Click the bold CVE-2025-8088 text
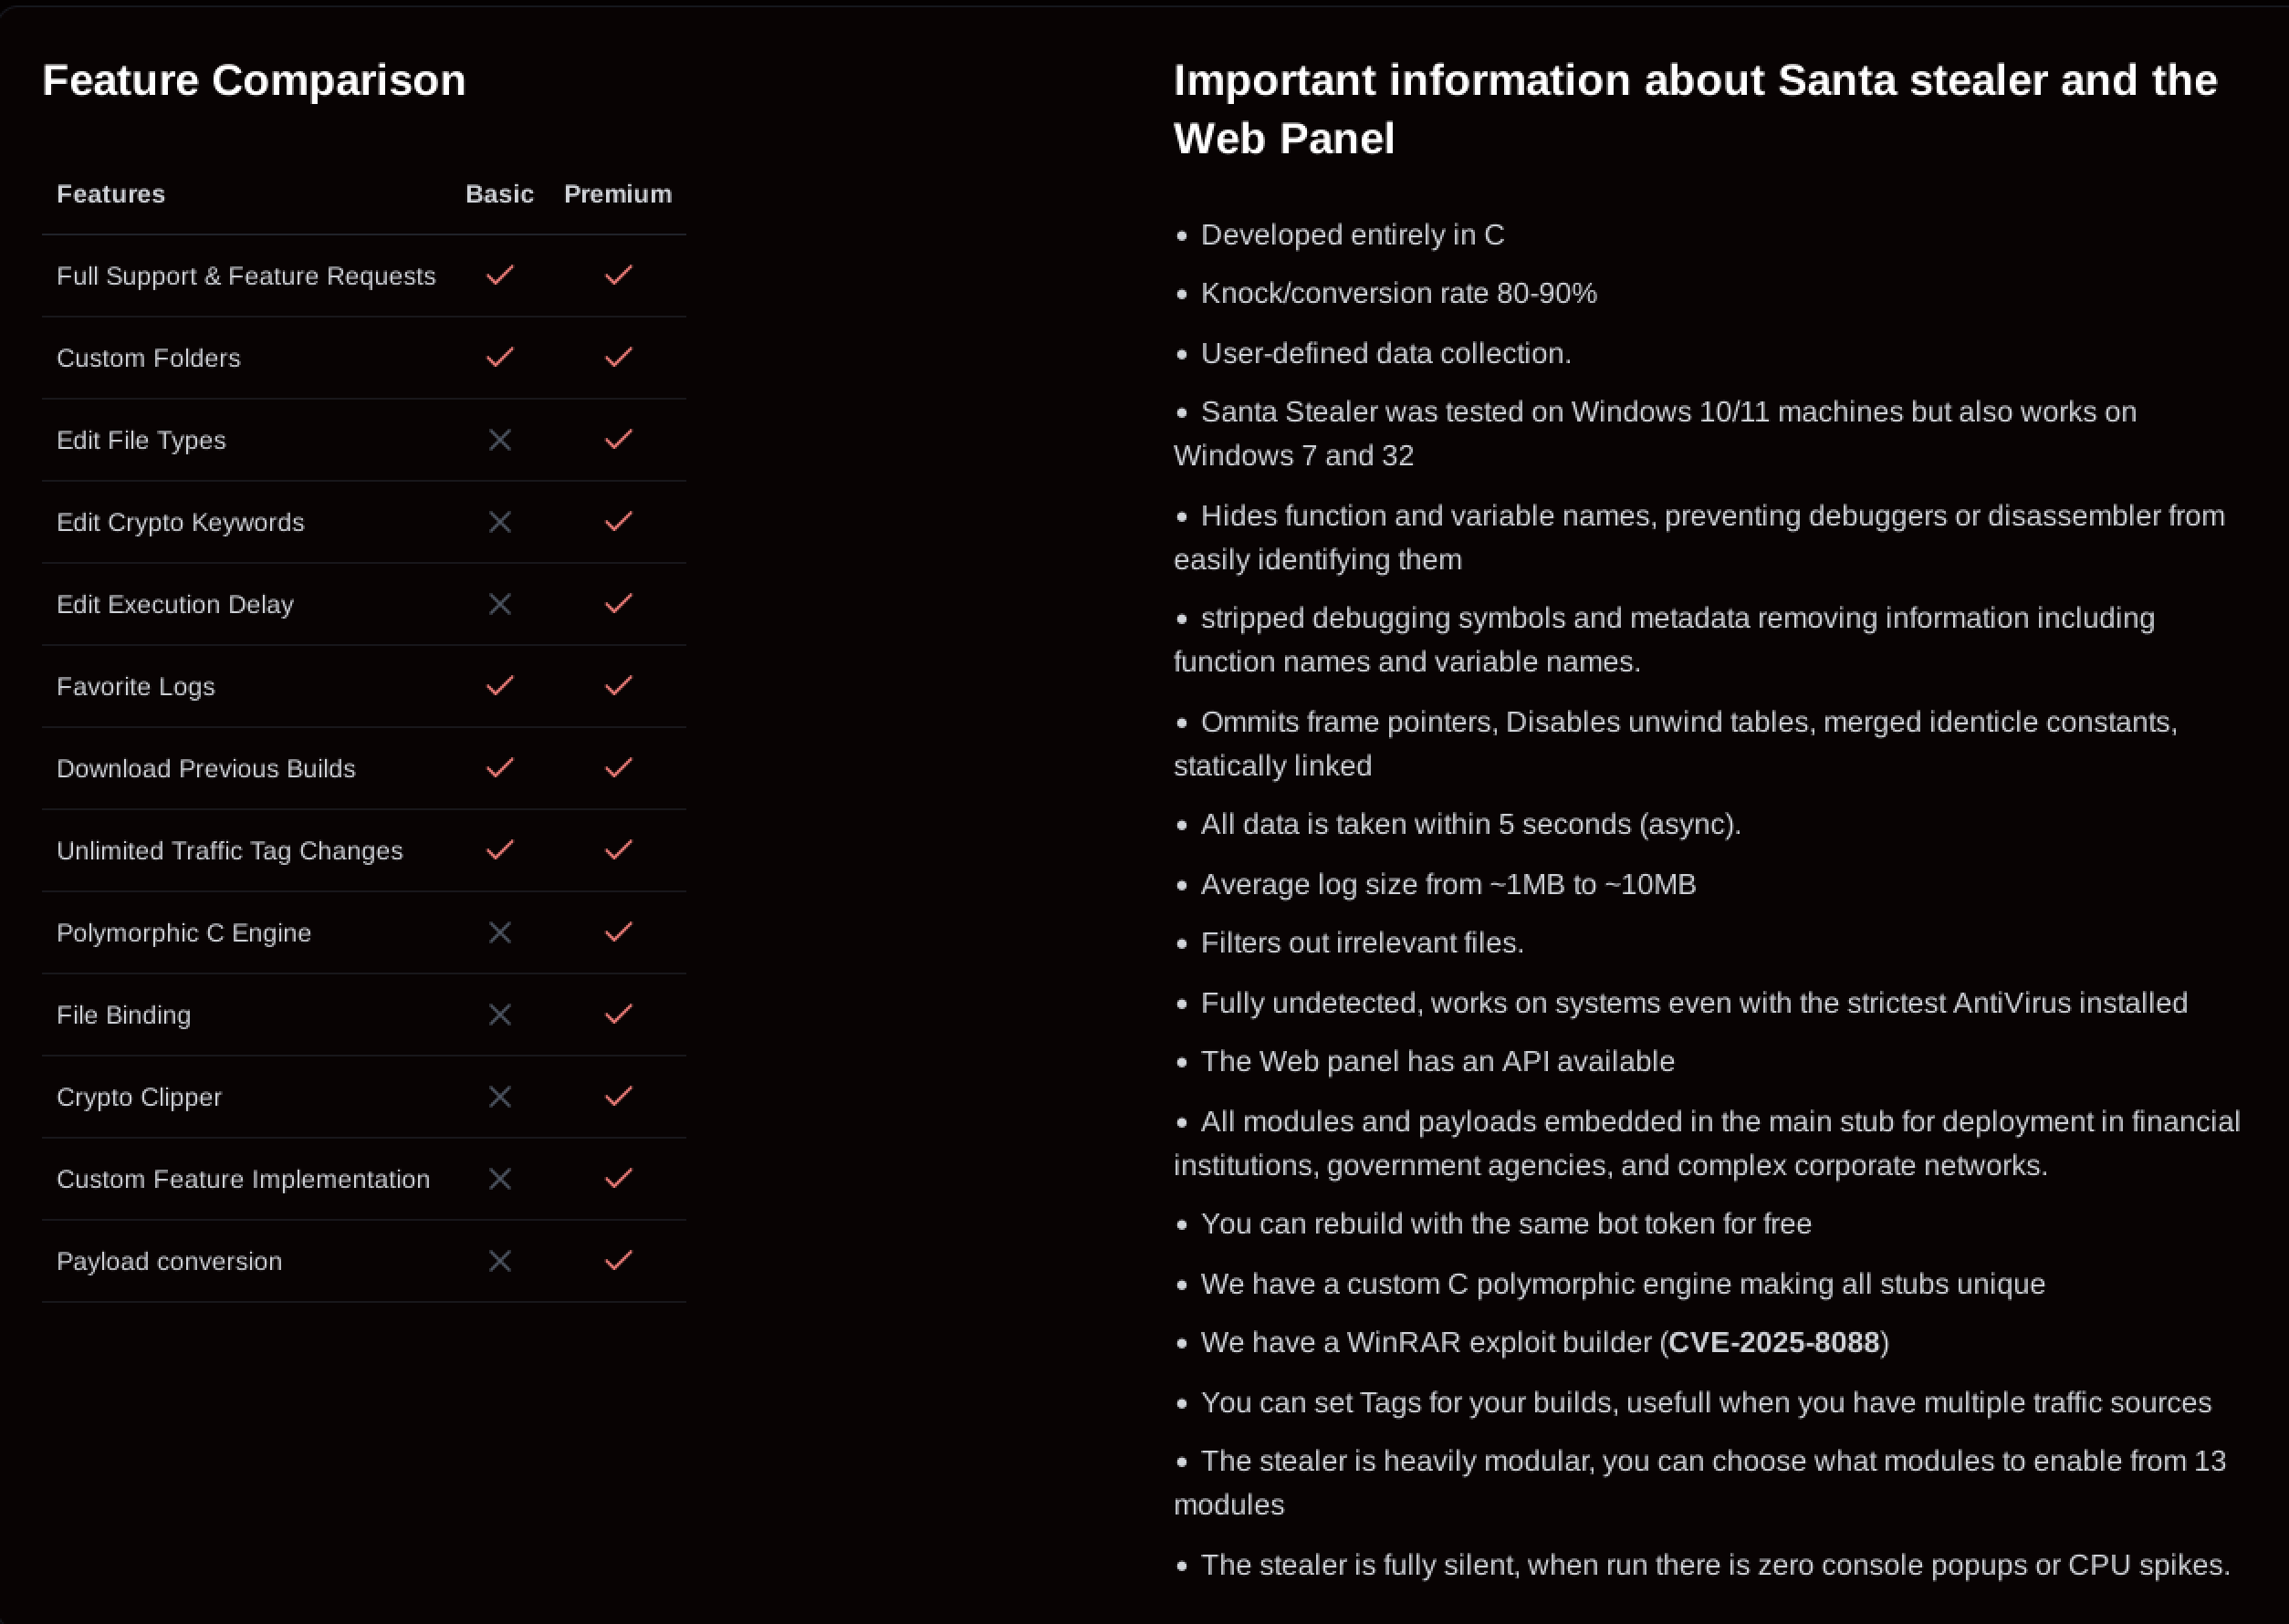 click(x=1773, y=1343)
